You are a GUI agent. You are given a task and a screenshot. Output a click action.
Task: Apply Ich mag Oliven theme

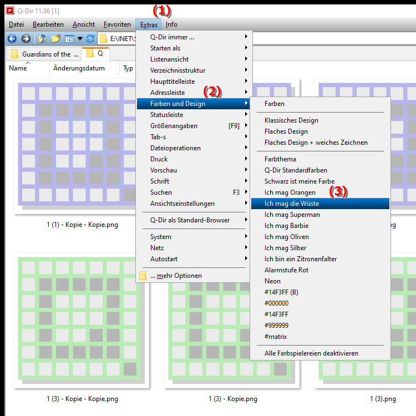[320, 237]
